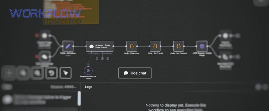269x111 pixels.
Task: Click the Hide chat button
Action: (135, 73)
